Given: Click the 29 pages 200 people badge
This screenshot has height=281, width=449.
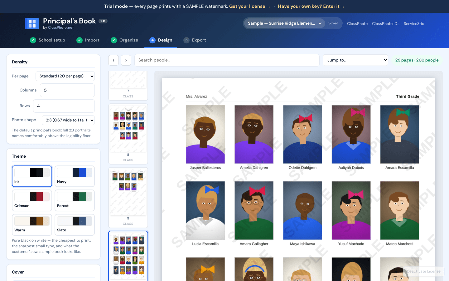Looking at the screenshot, I should 417,60.
